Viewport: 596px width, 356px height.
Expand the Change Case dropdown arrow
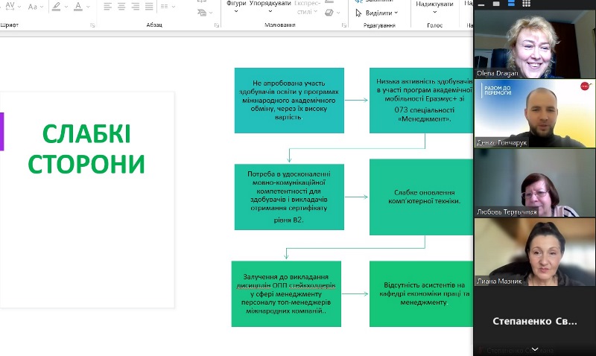pos(42,7)
